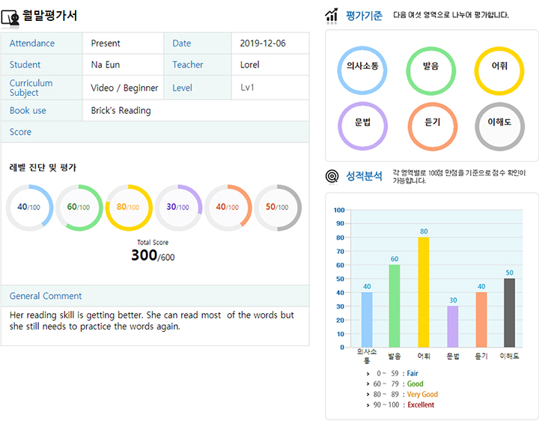Click the yellow 어휘 bar in chart

(x=424, y=291)
